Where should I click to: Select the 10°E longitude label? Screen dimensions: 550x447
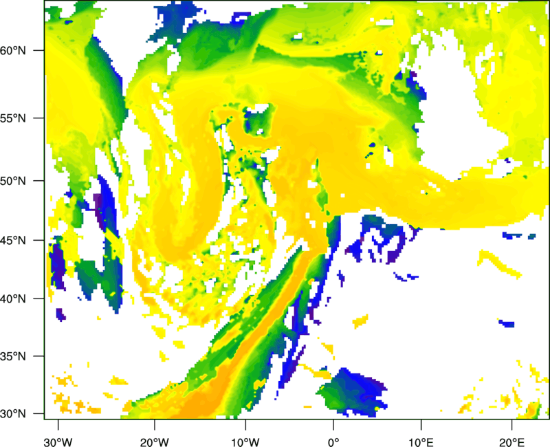pos(421,442)
